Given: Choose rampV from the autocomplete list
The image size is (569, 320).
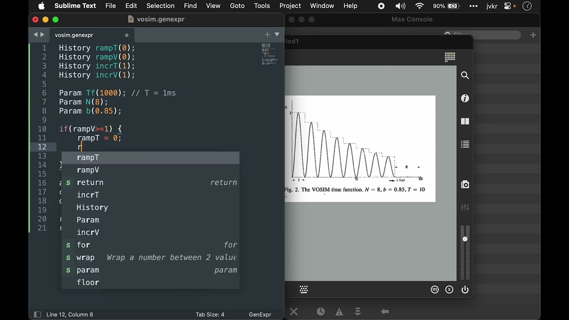Looking at the screenshot, I should [150, 170].
